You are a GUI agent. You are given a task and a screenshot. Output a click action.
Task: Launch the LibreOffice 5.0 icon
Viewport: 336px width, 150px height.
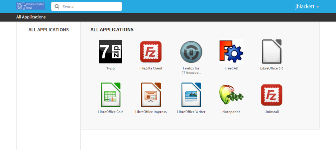click(272, 51)
